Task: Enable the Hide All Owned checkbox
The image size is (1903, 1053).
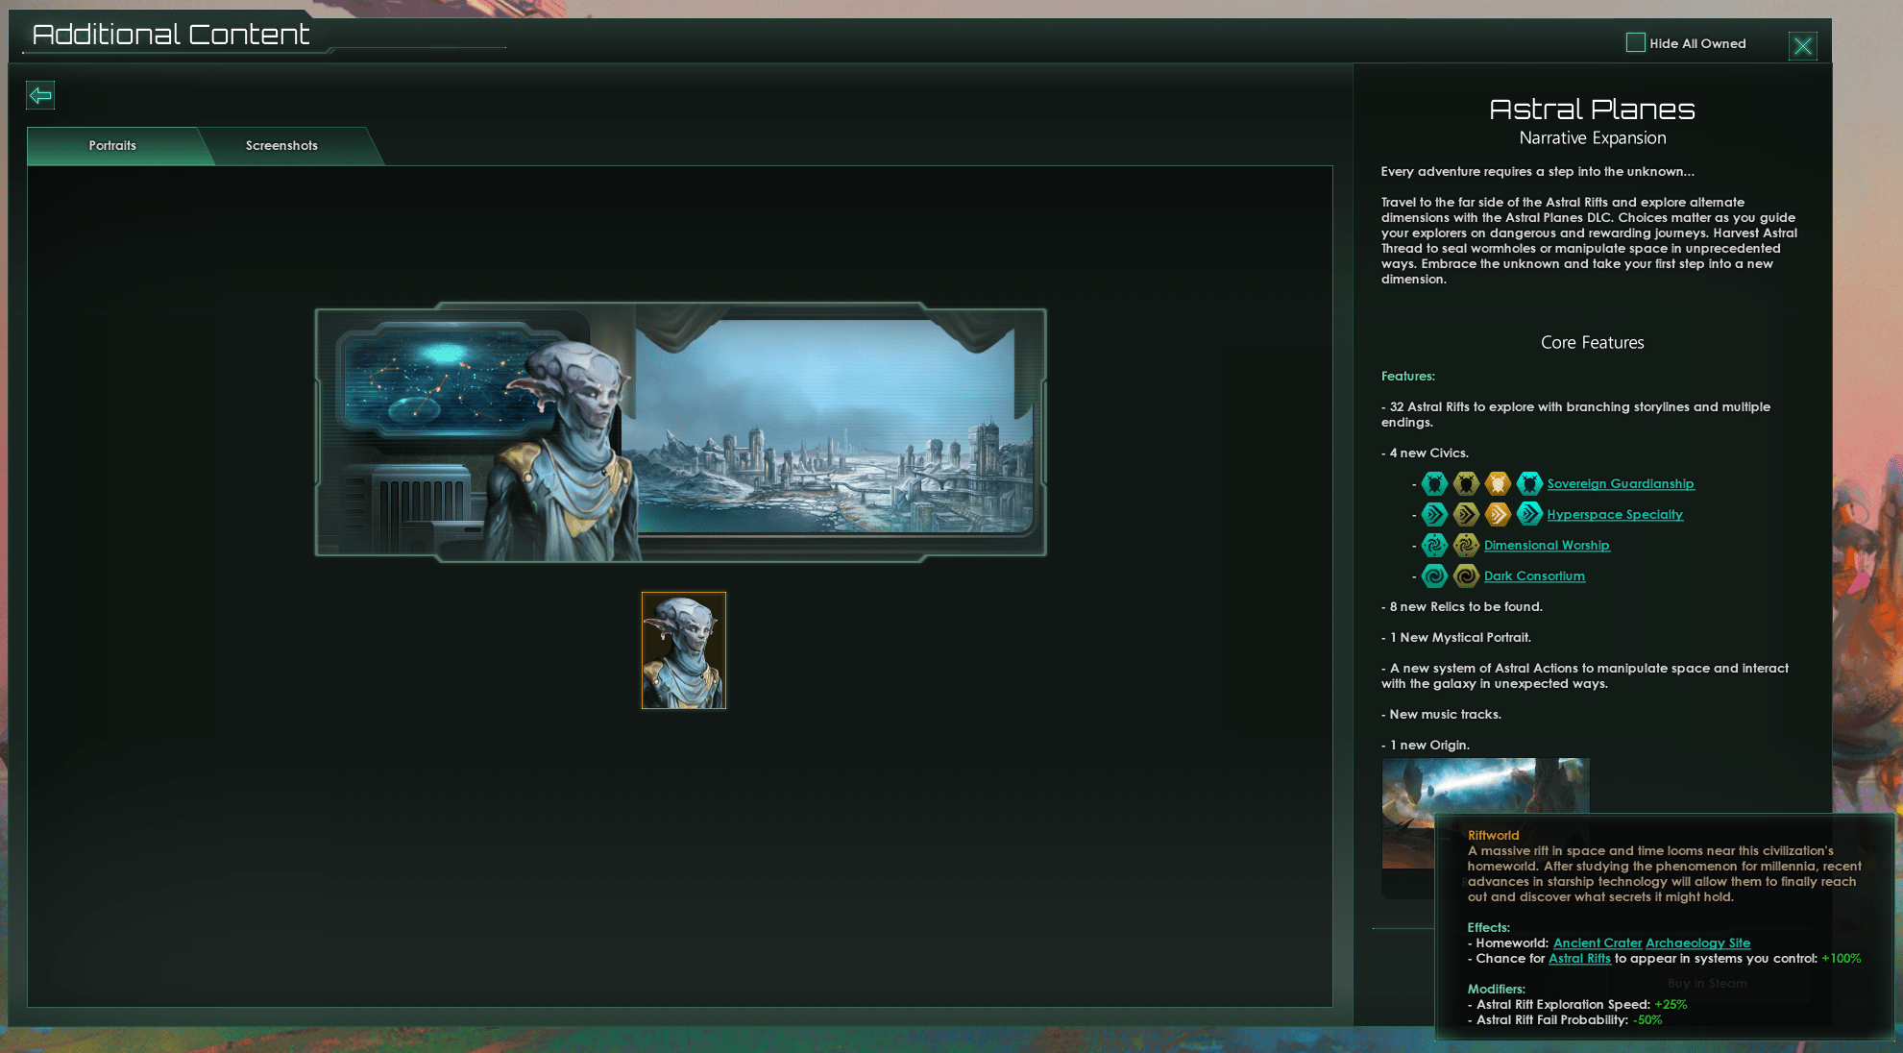Action: pyautogui.click(x=1635, y=42)
